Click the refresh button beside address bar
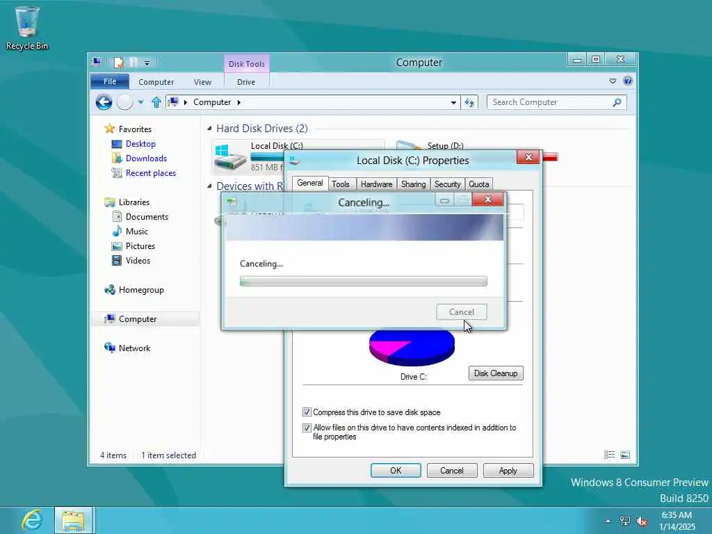Screen dimensions: 712x534 (469, 103)
